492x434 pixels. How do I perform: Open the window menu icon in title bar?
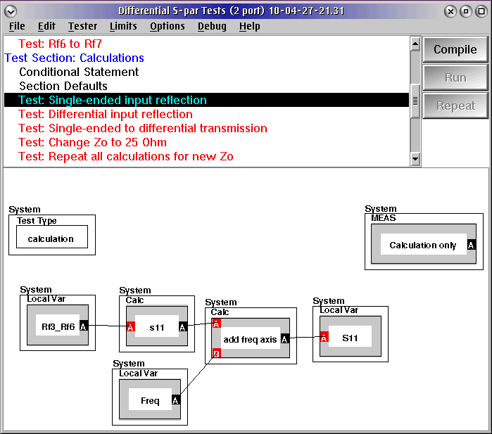11,11
